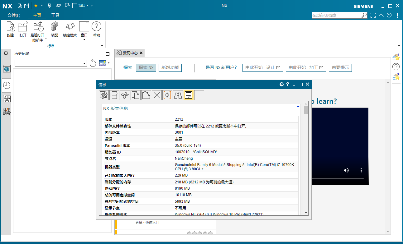Expand the quick access toolbar customize arrow
Viewport: 403px width, 244px height.
(x=92, y=6)
